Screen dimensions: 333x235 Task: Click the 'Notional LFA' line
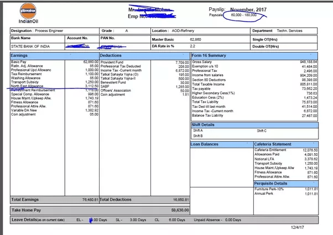pyautogui.click(x=286, y=159)
